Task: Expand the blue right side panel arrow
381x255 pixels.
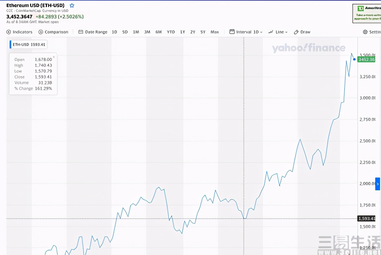Action: click(x=378, y=184)
